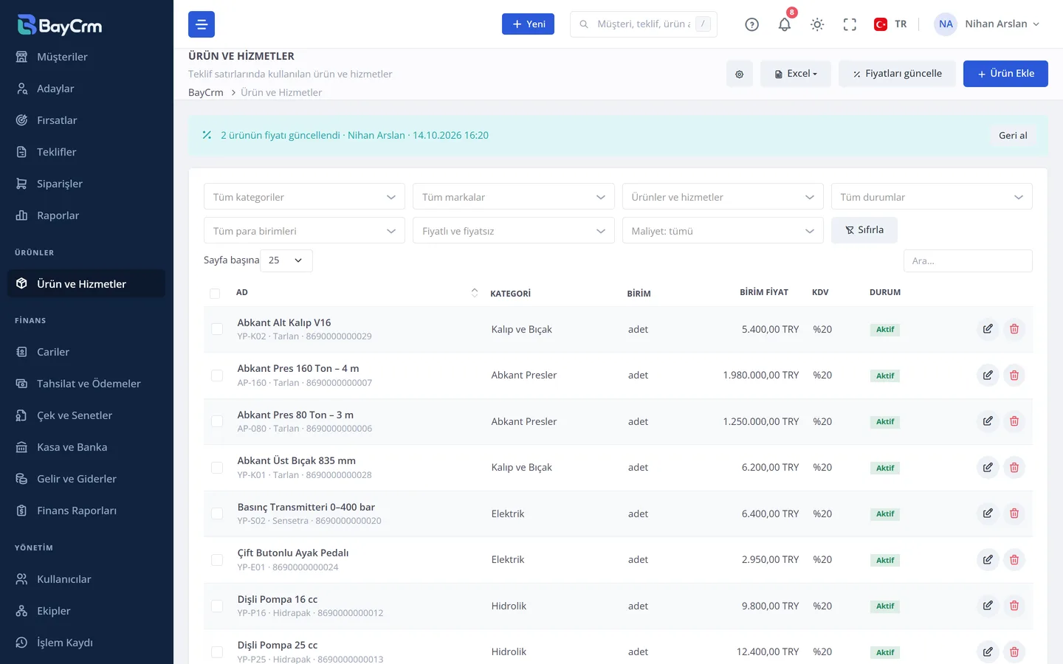Open the Tüm para birimleri dropdown
Viewport: 1063px width, 664px height.
[x=304, y=231]
